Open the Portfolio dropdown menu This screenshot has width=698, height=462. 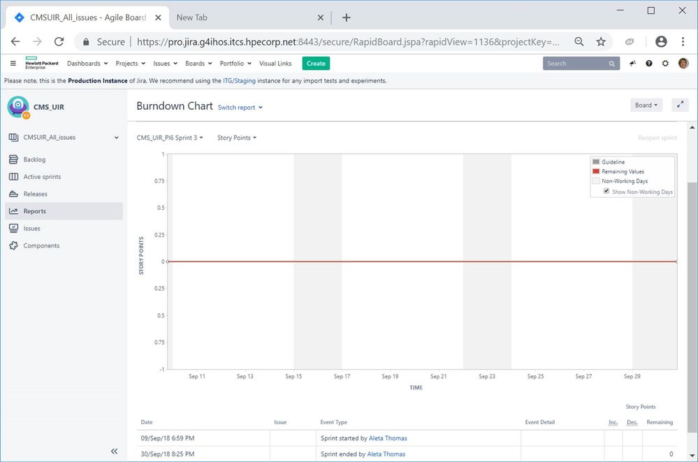click(x=235, y=64)
